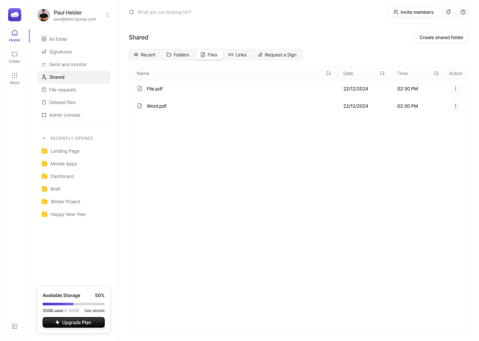Image resolution: width=479 pixels, height=341 pixels.
Task: Expand the account switcher chevron
Action: [107, 15]
